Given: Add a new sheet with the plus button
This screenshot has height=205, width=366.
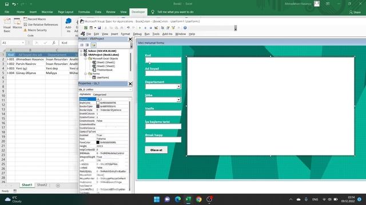Looking at the screenshot, I should 58,186.
